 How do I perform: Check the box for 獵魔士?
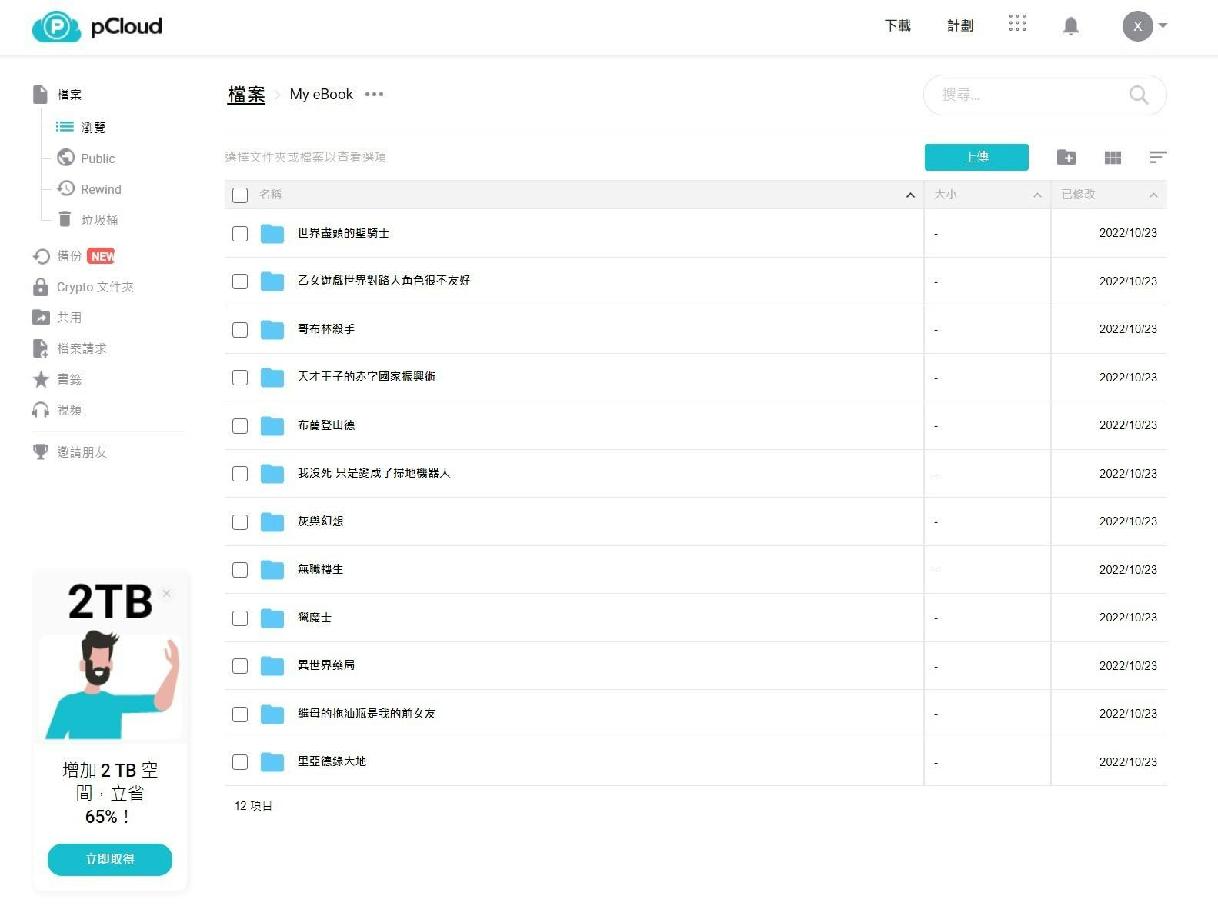240,618
